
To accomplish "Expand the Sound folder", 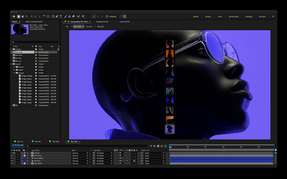I will [x=14, y=67].
